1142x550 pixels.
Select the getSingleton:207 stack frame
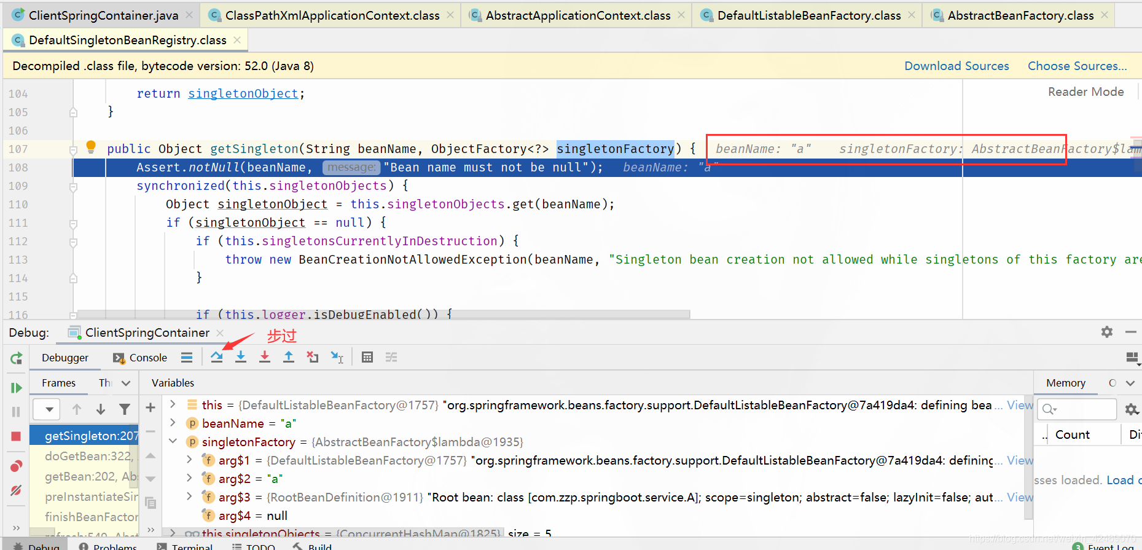pos(84,436)
